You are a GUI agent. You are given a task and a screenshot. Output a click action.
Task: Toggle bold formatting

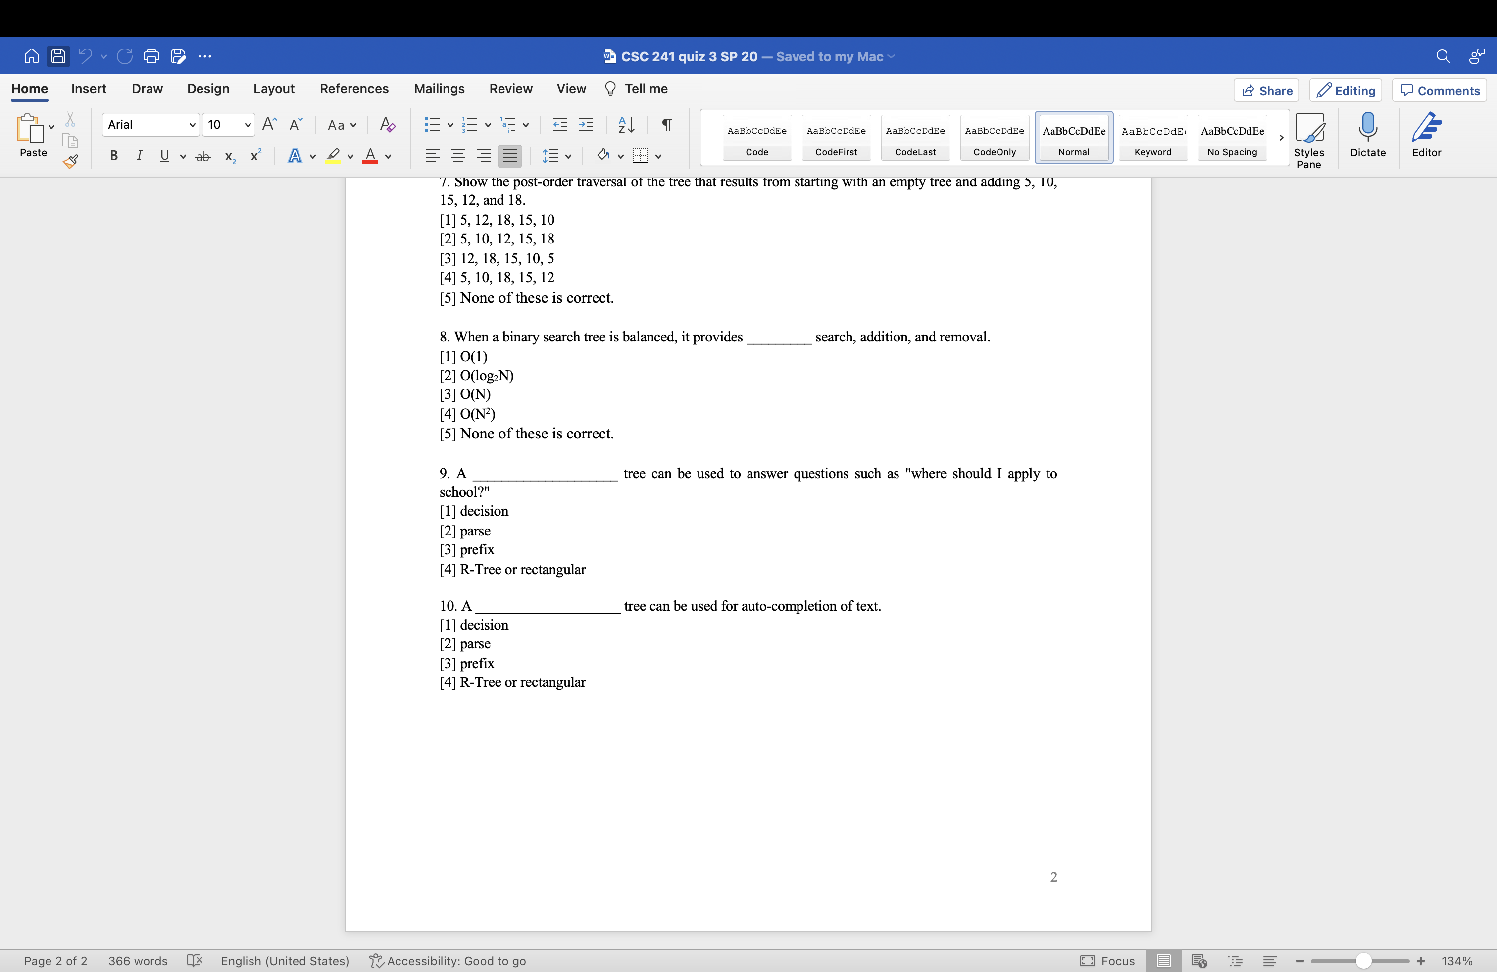[113, 156]
